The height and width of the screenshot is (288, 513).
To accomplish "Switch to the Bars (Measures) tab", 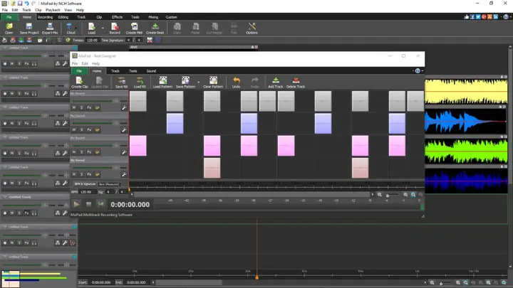I will coord(109,184).
